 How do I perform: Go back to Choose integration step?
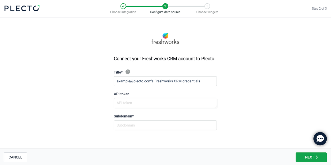pyautogui.click(x=123, y=12)
